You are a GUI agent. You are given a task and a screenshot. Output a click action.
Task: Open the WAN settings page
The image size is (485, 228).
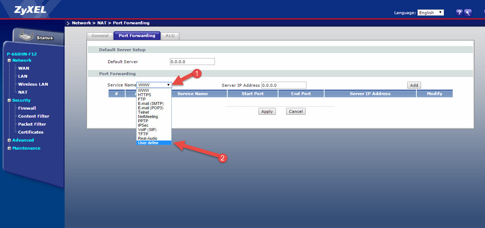pyautogui.click(x=24, y=68)
